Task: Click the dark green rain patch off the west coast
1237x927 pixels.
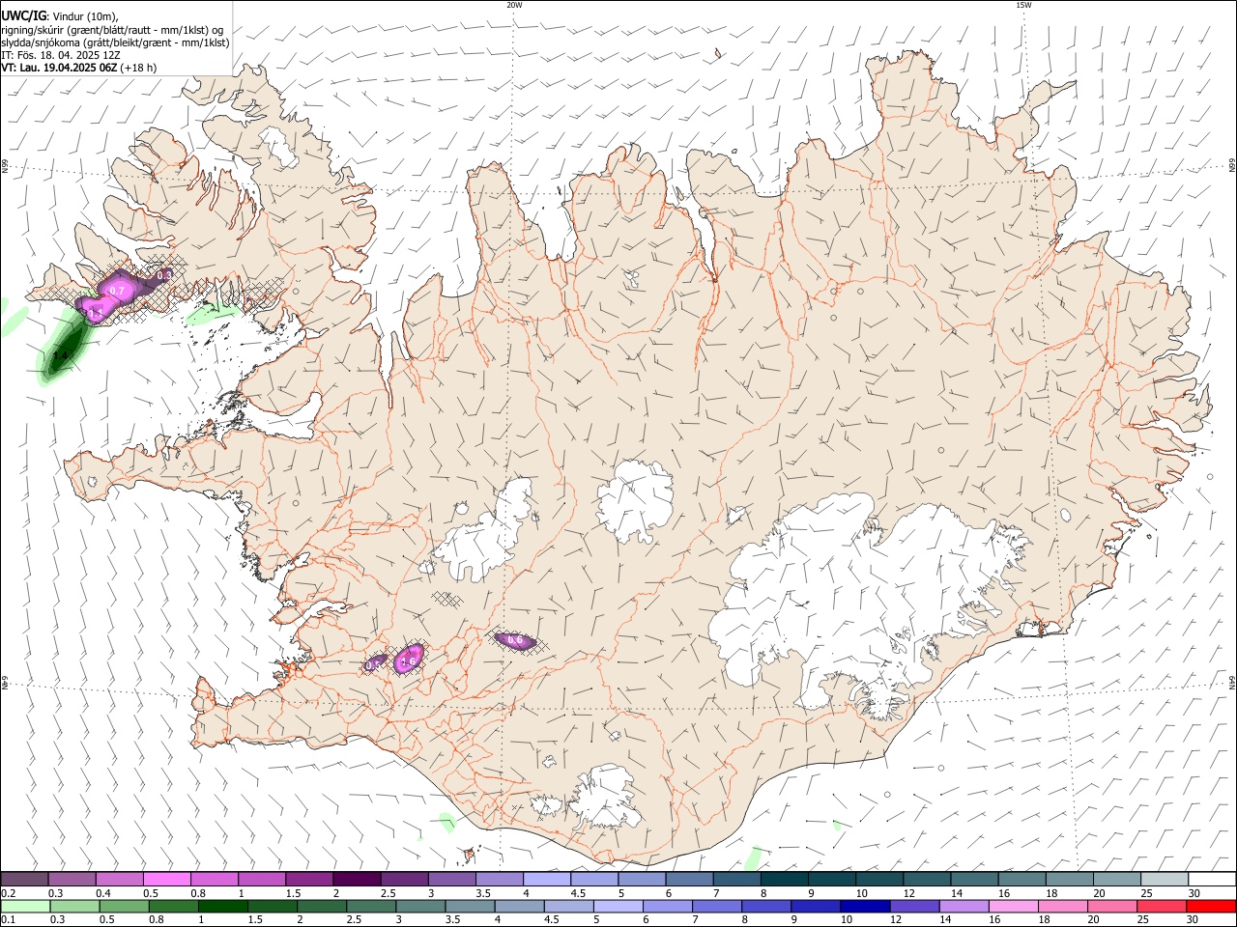Action: click(64, 350)
